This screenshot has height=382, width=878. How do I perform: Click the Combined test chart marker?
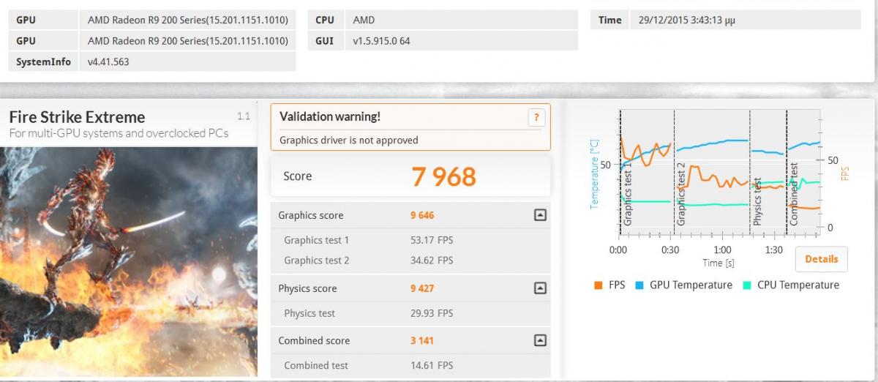pos(794,194)
